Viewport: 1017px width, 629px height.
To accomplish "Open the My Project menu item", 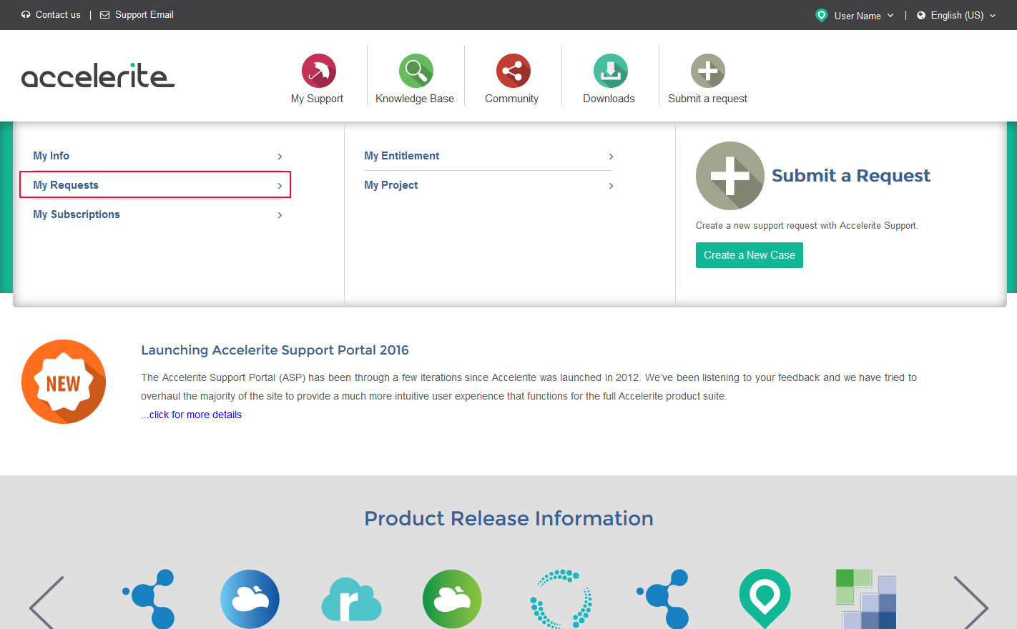I will 488,185.
